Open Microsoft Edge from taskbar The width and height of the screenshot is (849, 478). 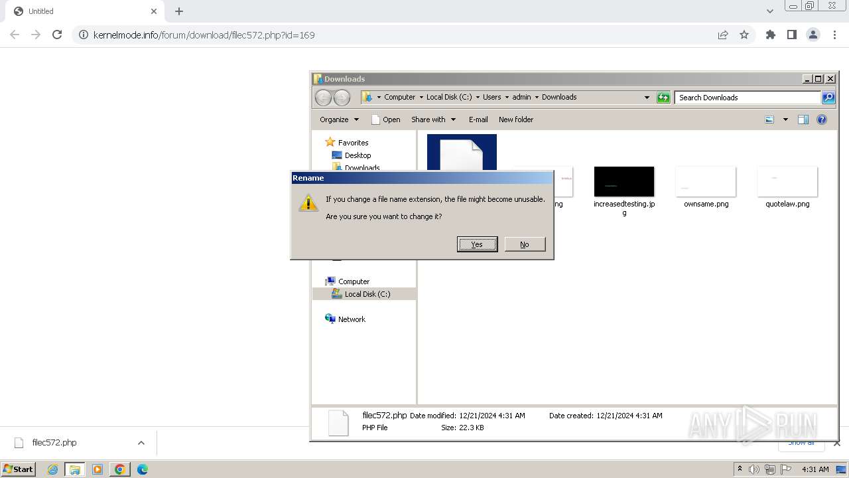coord(142,469)
